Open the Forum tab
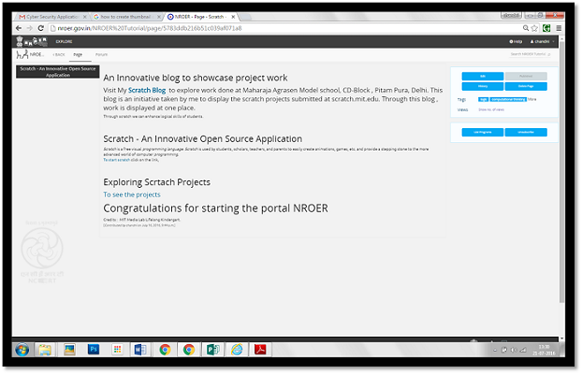 pos(101,54)
